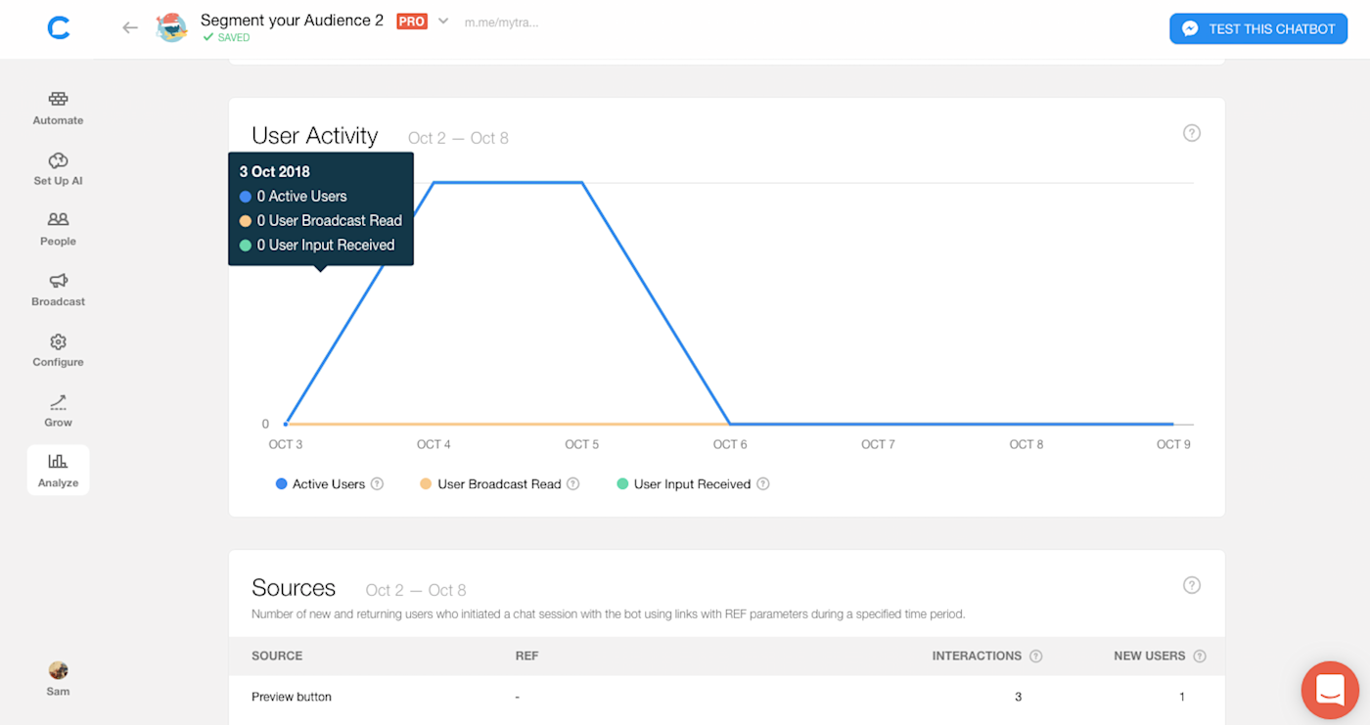Click the User Activity help icon

[x=1191, y=133]
